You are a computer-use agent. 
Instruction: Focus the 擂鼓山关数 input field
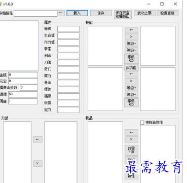[x=28, y=88]
